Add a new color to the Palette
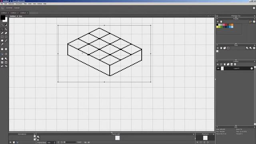 coord(218,22)
